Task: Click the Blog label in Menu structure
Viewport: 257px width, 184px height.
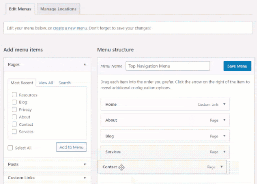Action: coord(110,136)
